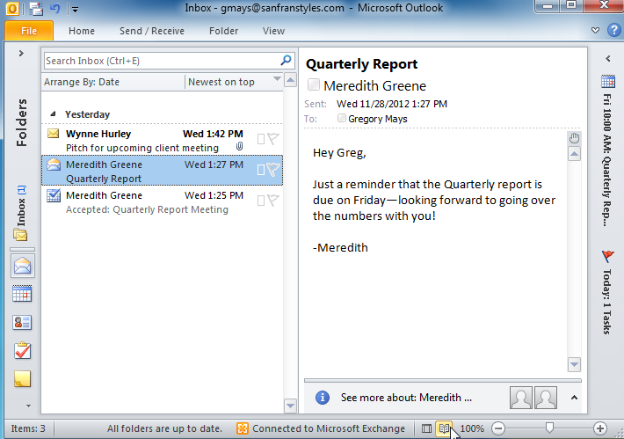The height and width of the screenshot is (439, 624).
Task: Expand the collapsed Folders pane
Action: pyautogui.click(x=20, y=54)
